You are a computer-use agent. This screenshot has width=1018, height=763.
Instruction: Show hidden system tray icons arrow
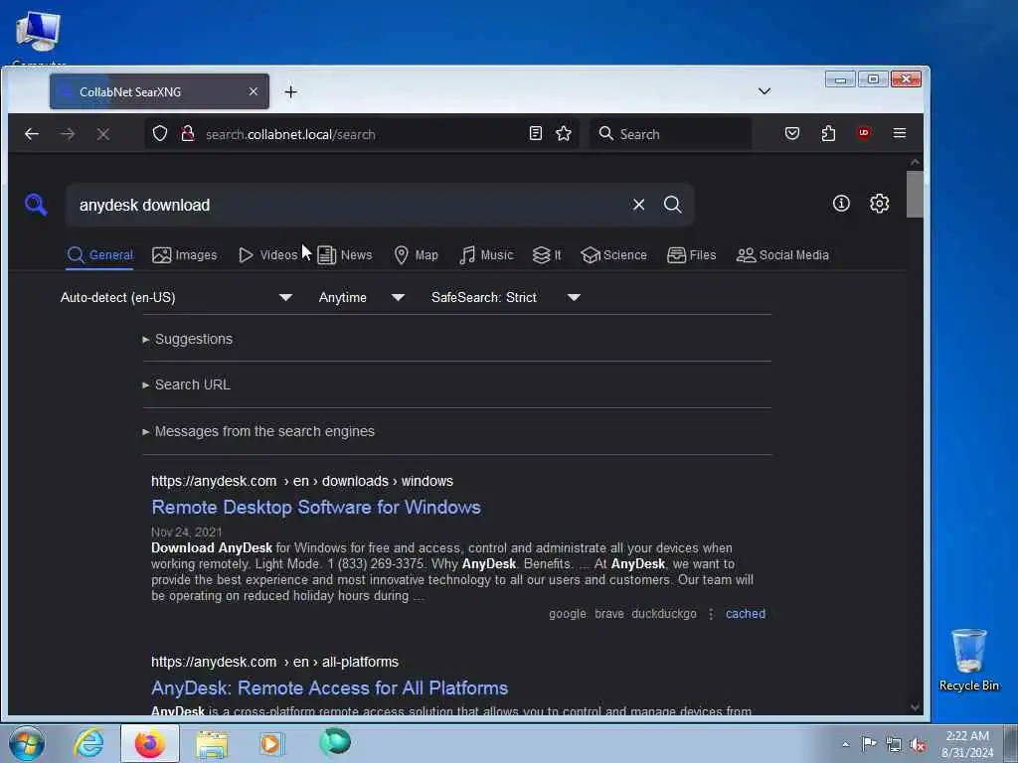(845, 744)
